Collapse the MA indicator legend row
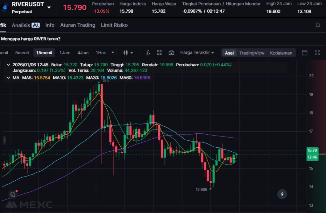Viewport: 326px width, 213px height. point(8,77)
